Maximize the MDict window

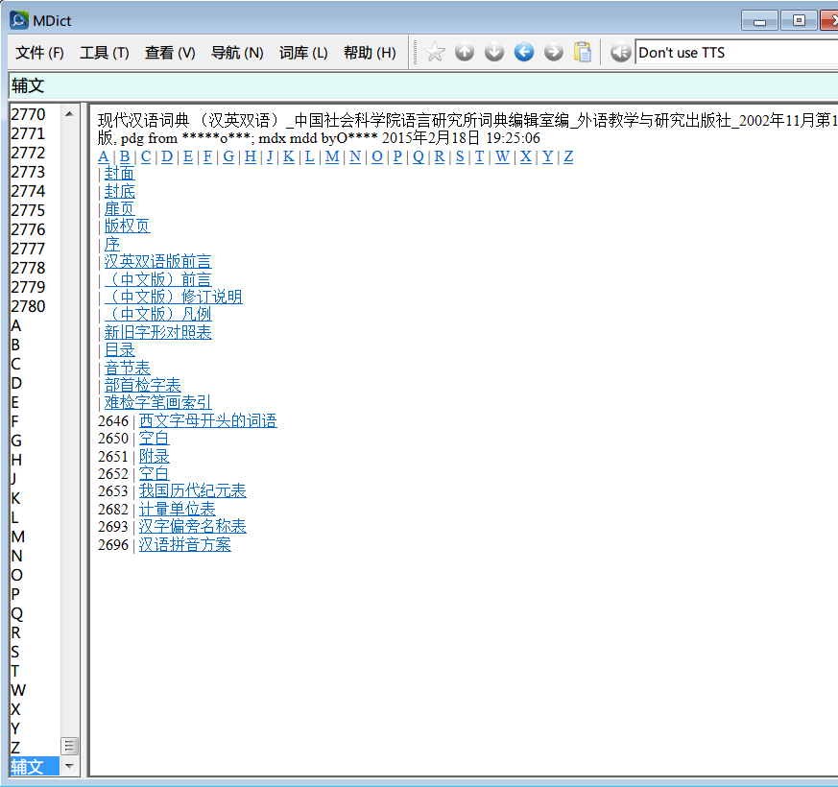click(799, 21)
